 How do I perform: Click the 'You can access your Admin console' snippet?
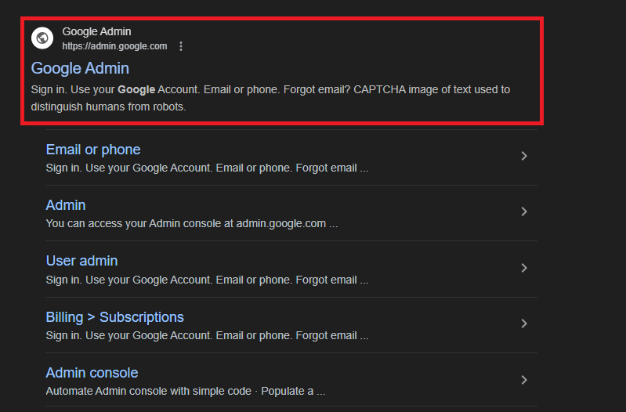191,223
